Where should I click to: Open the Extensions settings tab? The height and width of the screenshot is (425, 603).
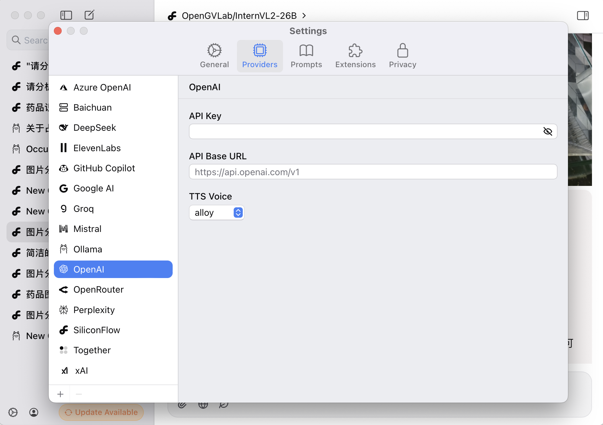pyautogui.click(x=355, y=56)
